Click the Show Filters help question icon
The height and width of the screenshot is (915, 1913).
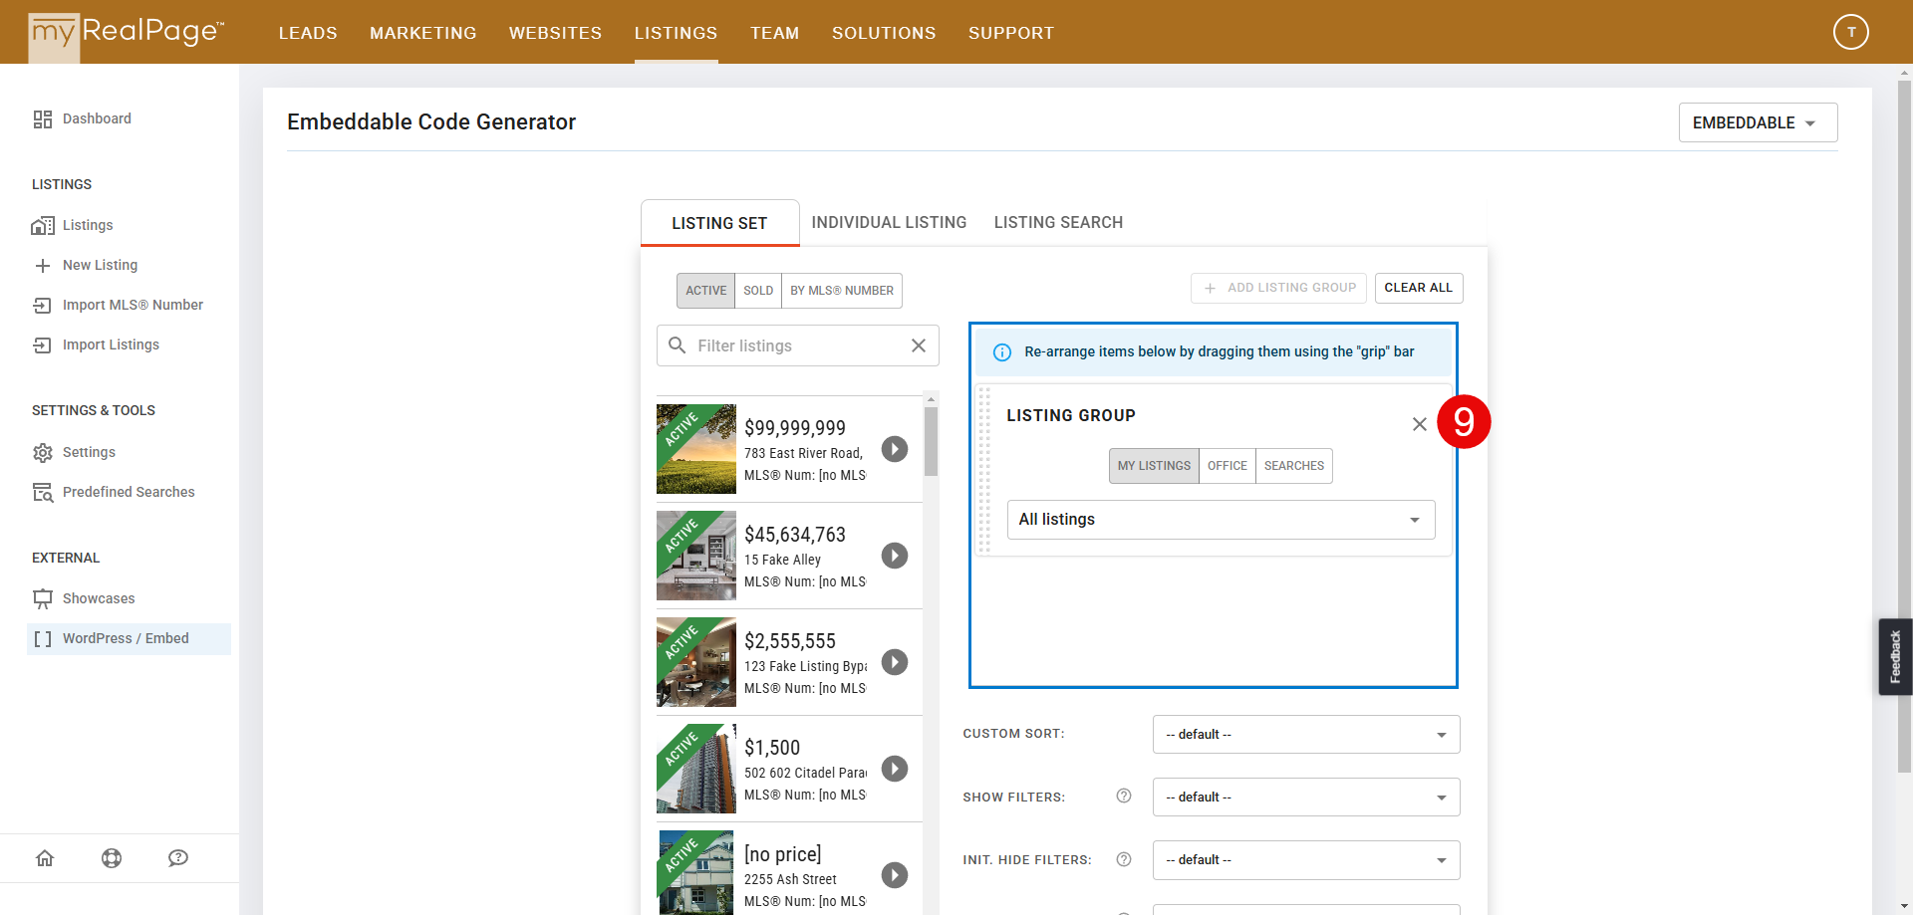click(1124, 796)
